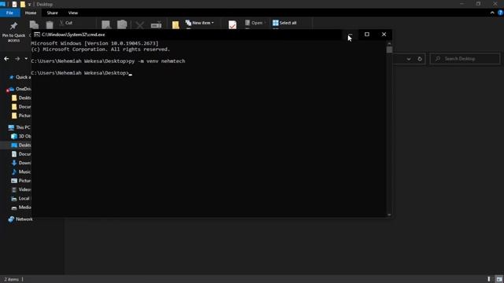Open the OneDrive Pictures folder
Screen dimensions: 504x283
[21, 116]
